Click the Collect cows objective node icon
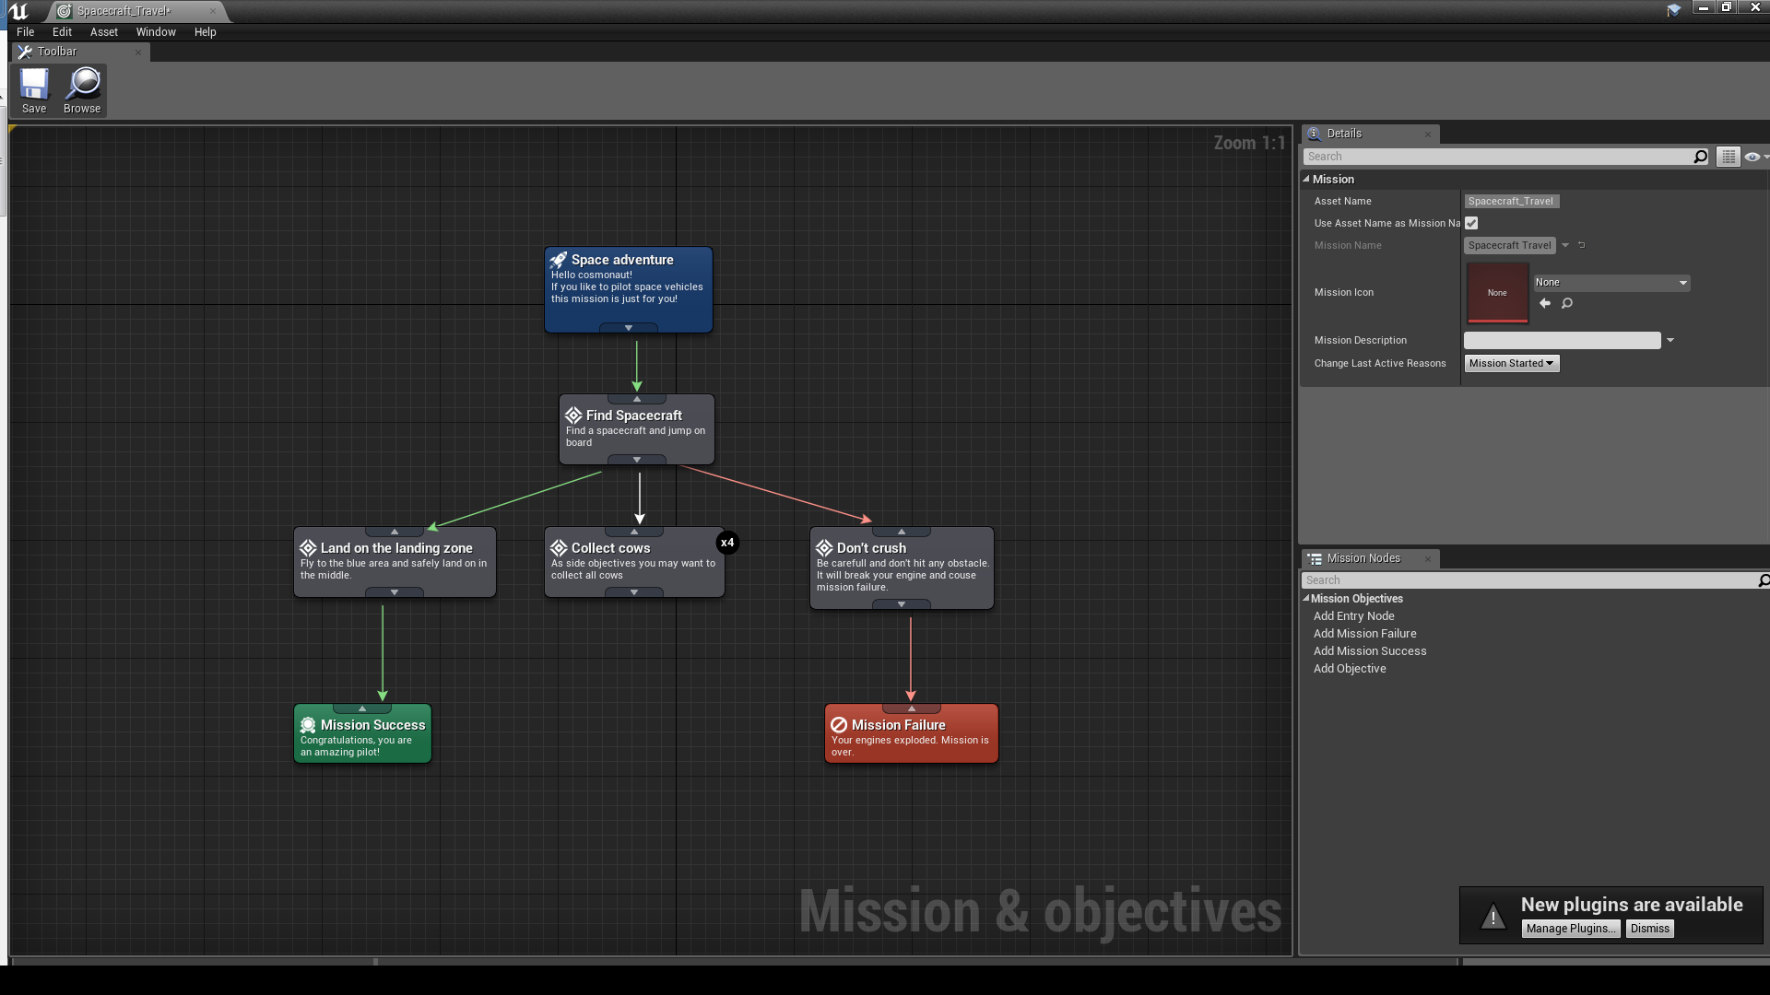Image resolution: width=1770 pixels, height=995 pixels. pyautogui.click(x=560, y=546)
